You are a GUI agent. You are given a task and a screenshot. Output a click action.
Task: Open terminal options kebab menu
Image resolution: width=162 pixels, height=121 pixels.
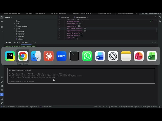[x=152, y=42]
